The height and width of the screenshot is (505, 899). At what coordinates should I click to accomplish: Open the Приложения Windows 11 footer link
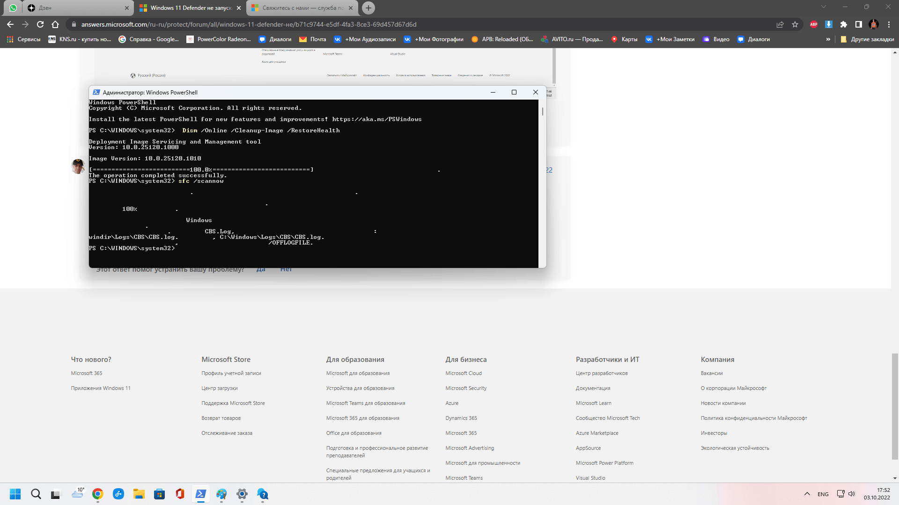[x=101, y=388]
